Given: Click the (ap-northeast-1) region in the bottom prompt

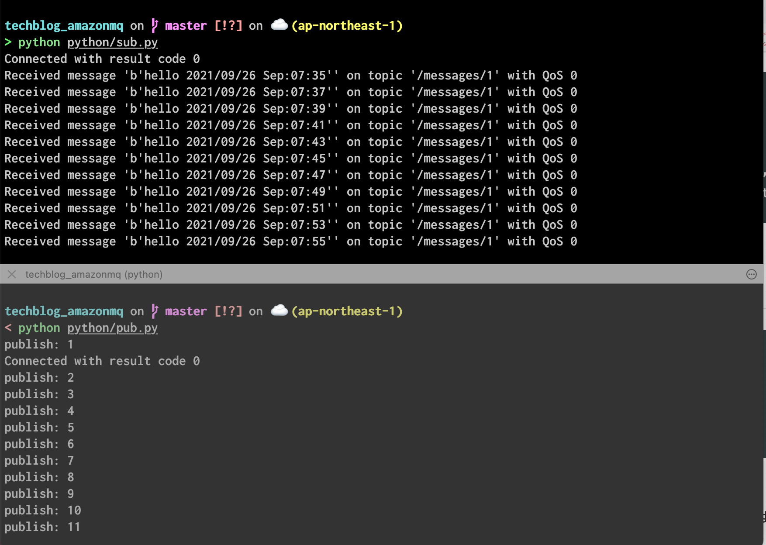Looking at the screenshot, I should [347, 311].
